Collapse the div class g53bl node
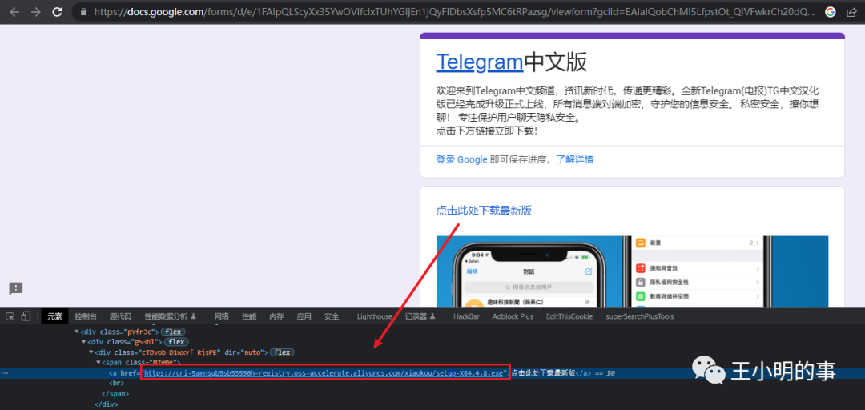 point(84,342)
